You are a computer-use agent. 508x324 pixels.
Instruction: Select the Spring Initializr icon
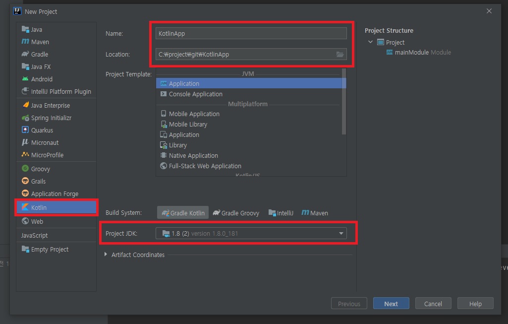(x=25, y=118)
